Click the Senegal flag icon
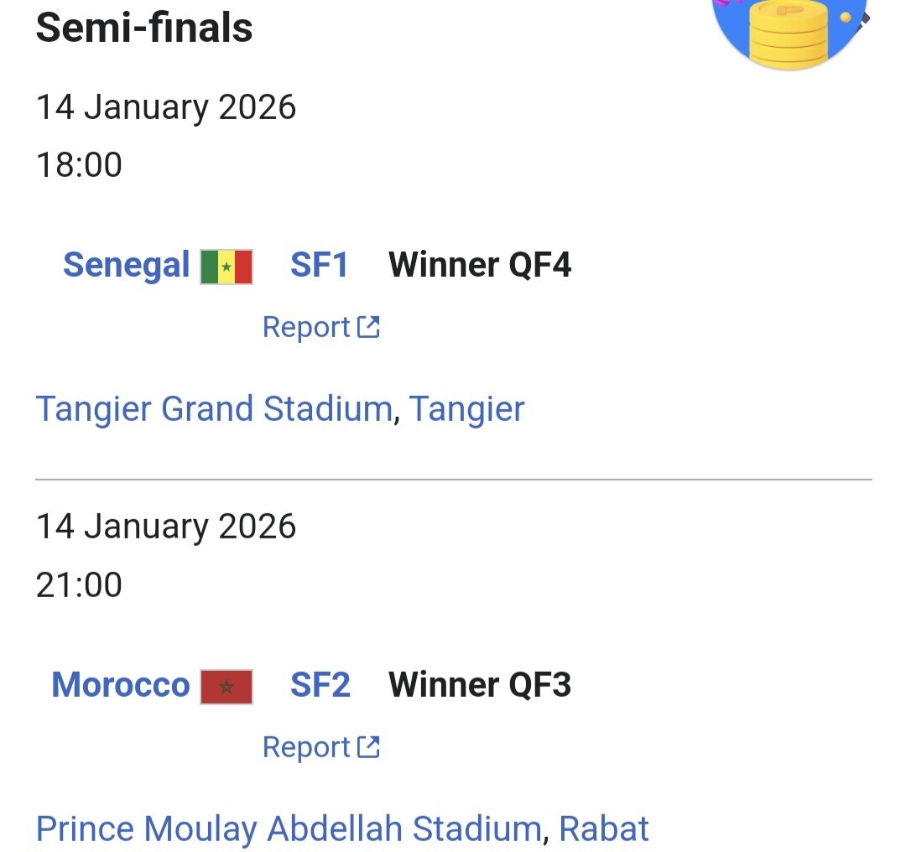The image size is (906, 852). coord(226,267)
